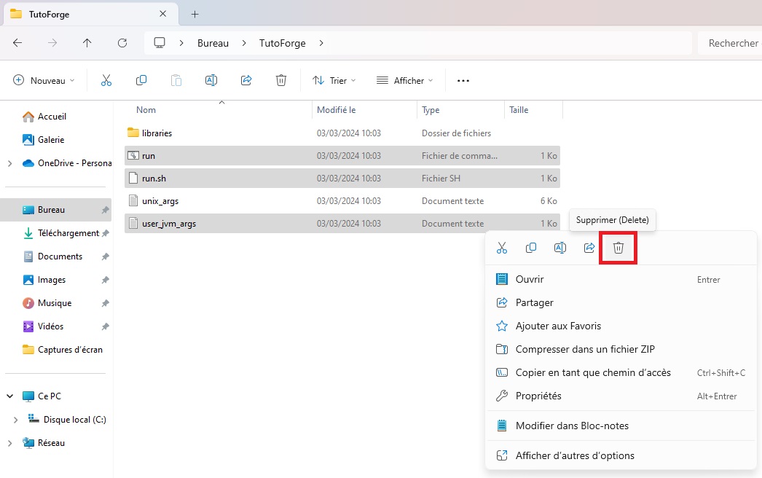This screenshot has height=478, width=762.
Task: Choose Ouvrir in the context menu
Action: point(621,280)
